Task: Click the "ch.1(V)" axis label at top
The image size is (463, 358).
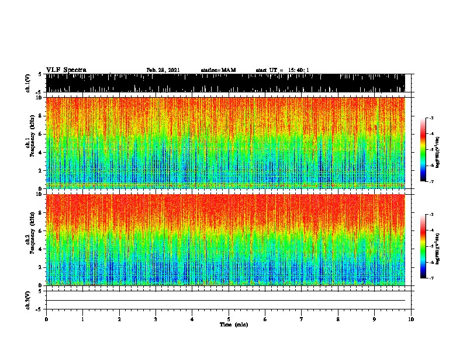Action: (x=28, y=83)
